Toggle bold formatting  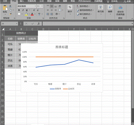[19, 10]
